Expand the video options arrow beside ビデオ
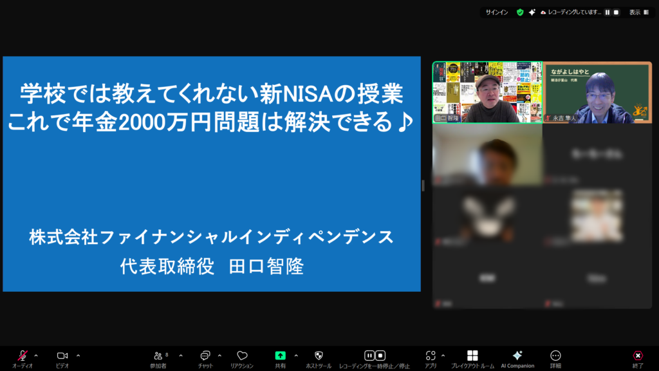The image size is (659, 371). pyautogui.click(x=78, y=355)
